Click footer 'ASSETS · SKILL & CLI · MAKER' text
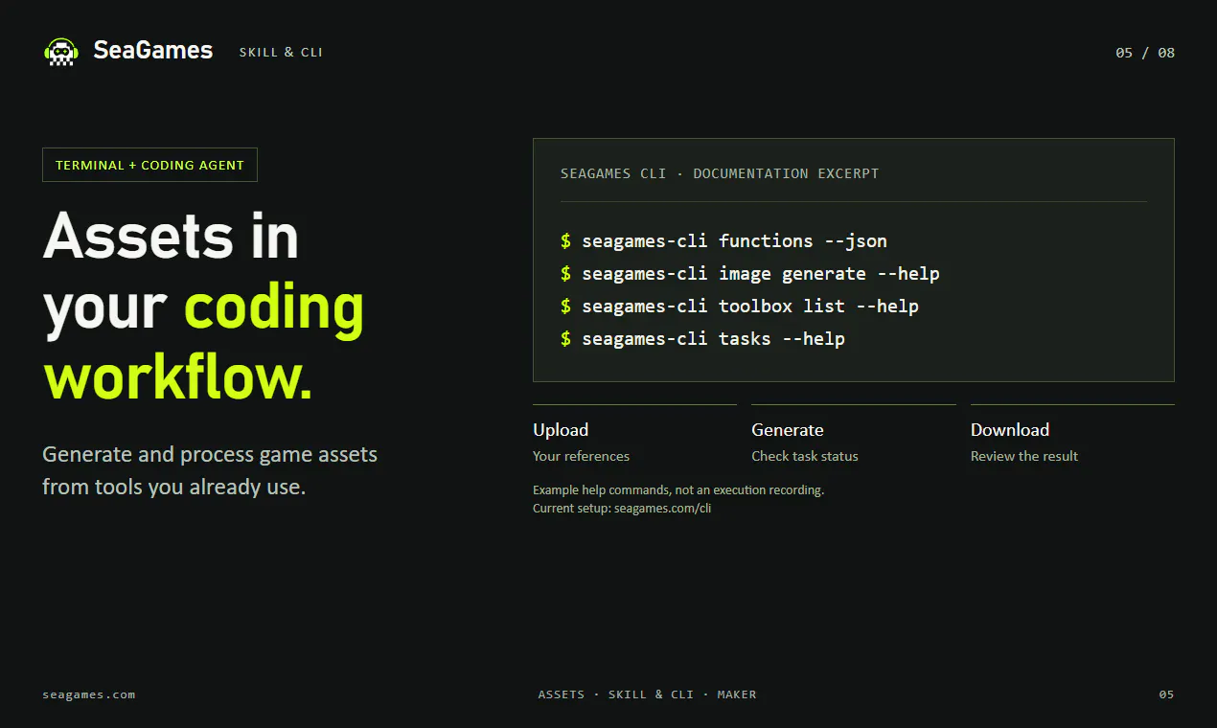Viewport: 1217px width, 728px height. (x=647, y=694)
